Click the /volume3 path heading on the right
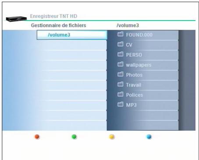199x160 pixels. tap(128, 25)
